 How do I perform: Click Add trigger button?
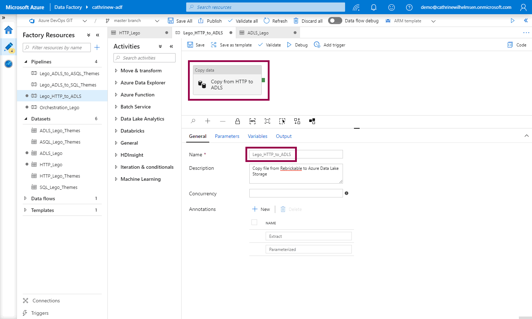329,45
